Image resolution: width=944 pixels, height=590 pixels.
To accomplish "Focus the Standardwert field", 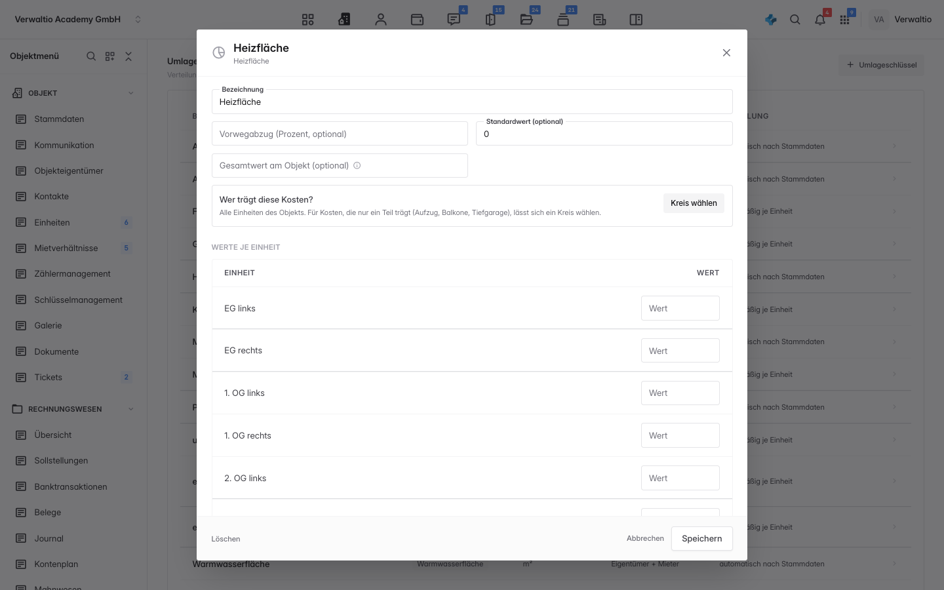I will pos(604,134).
